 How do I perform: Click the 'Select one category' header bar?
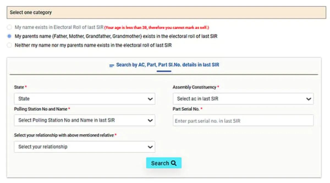[166, 13]
